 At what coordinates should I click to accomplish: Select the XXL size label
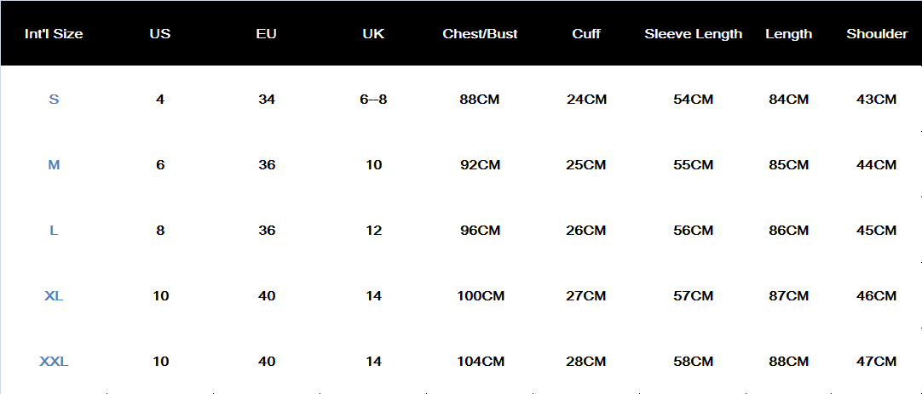tap(54, 362)
